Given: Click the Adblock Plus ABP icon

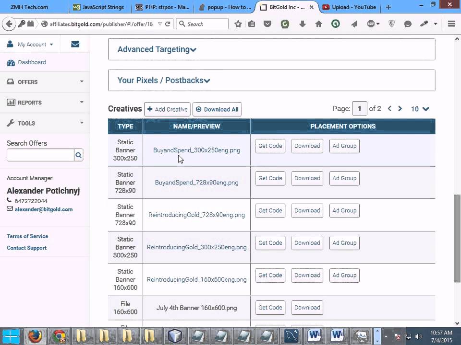Looking at the screenshot, I should point(371,24).
